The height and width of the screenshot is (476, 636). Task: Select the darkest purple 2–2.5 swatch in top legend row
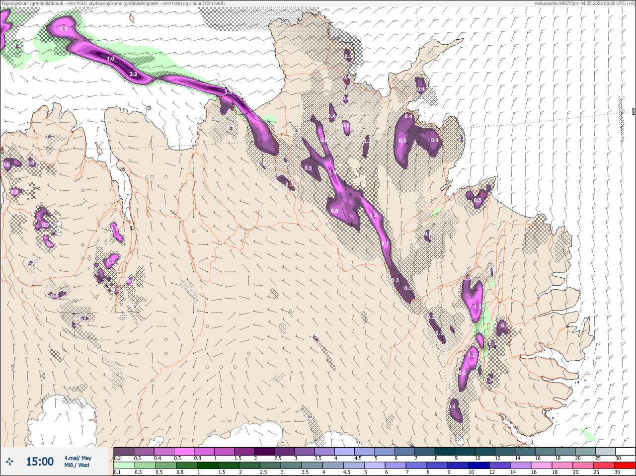click(265, 451)
